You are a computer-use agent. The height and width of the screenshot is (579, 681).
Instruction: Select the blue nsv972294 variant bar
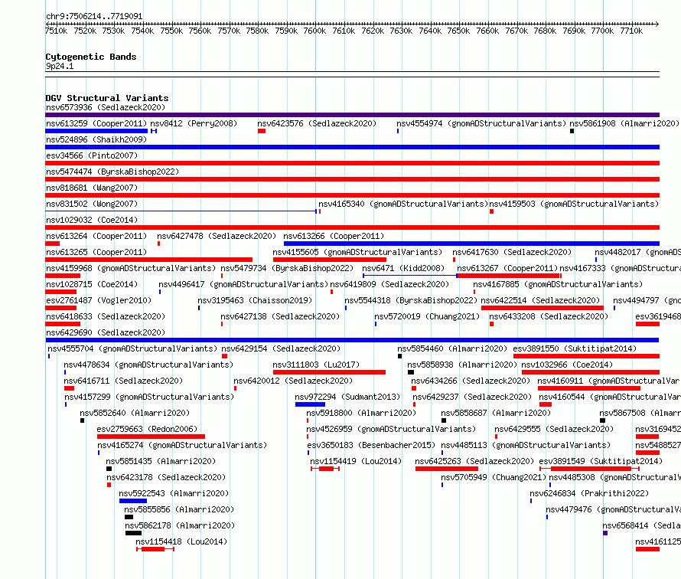310,404
